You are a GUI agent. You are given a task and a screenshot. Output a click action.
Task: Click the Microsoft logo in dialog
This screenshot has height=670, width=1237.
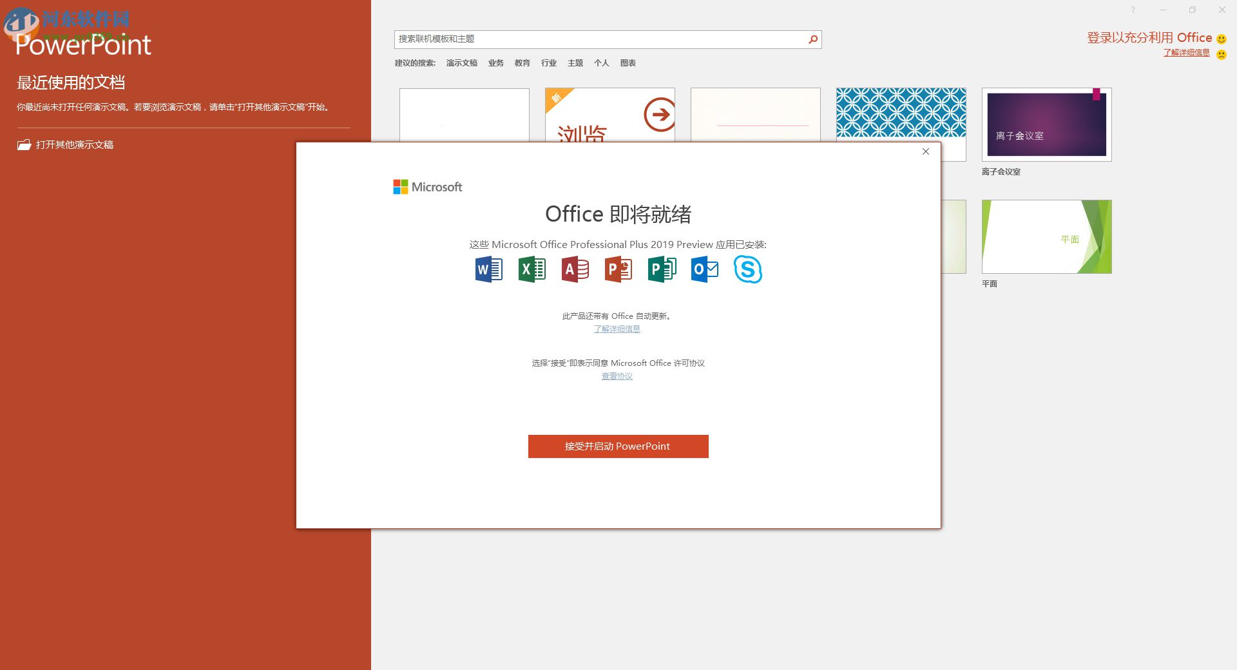coord(428,187)
